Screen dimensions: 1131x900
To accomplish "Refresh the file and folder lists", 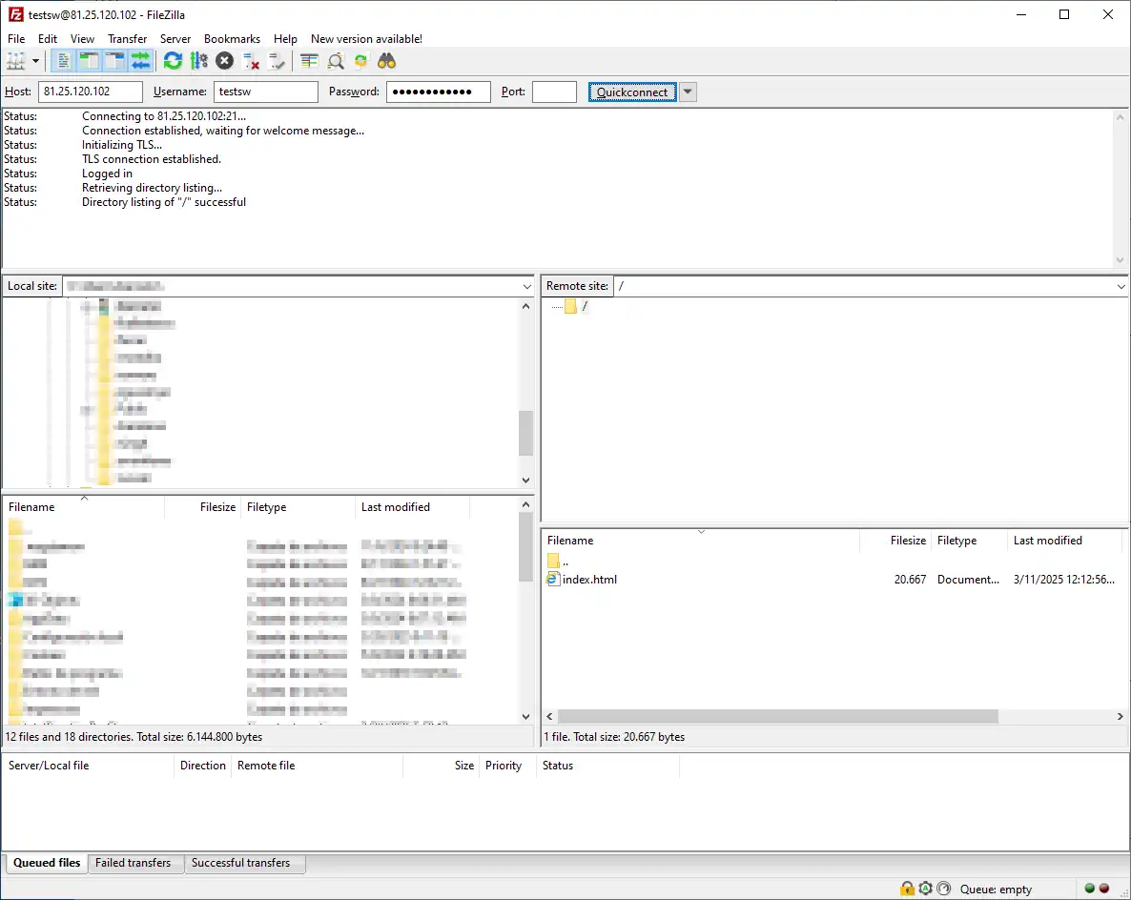I will pos(173,61).
